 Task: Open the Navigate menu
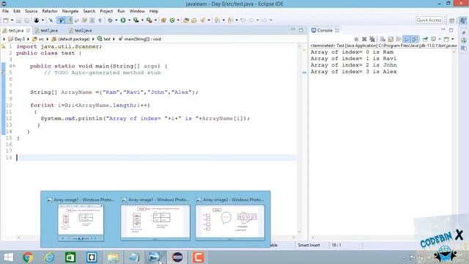click(x=70, y=11)
